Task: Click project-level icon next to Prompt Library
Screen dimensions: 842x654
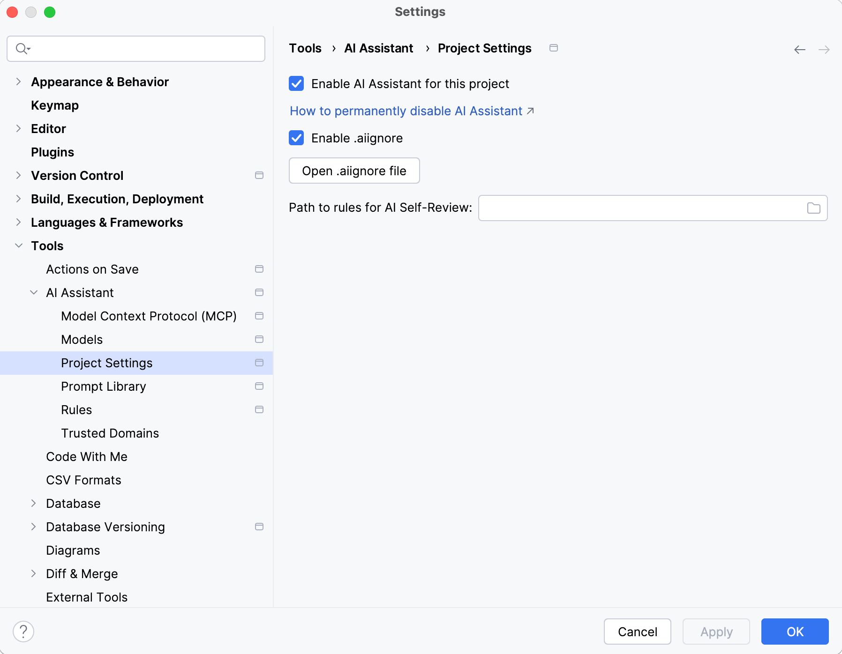Action: 259,386
